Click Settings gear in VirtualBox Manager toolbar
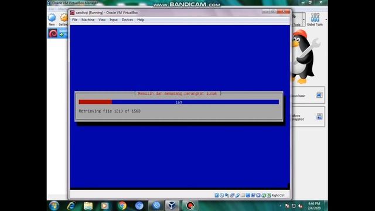 point(64,19)
